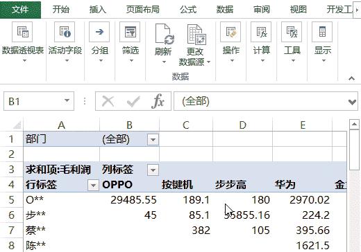Click the 部门 filter label cell
The image size is (361, 252).
coord(62,139)
